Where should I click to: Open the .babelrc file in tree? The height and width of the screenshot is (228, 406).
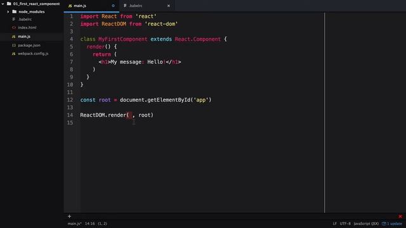click(25, 20)
